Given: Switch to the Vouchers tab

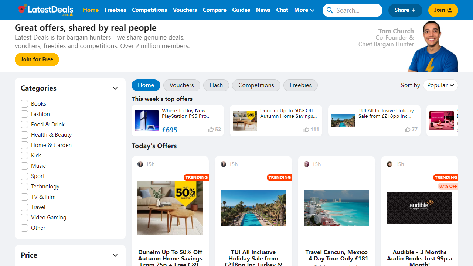Looking at the screenshot, I should pos(181,85).
